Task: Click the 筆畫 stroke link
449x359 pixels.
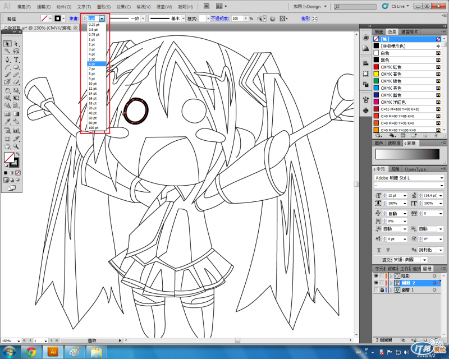Action: coord(74,19)
